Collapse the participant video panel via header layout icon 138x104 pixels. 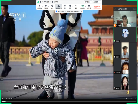(135, 9)
